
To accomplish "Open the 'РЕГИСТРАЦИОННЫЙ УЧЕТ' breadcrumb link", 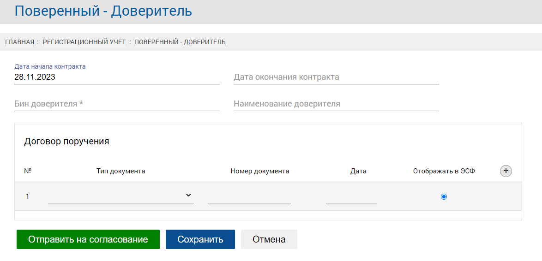I will (84, 42).
